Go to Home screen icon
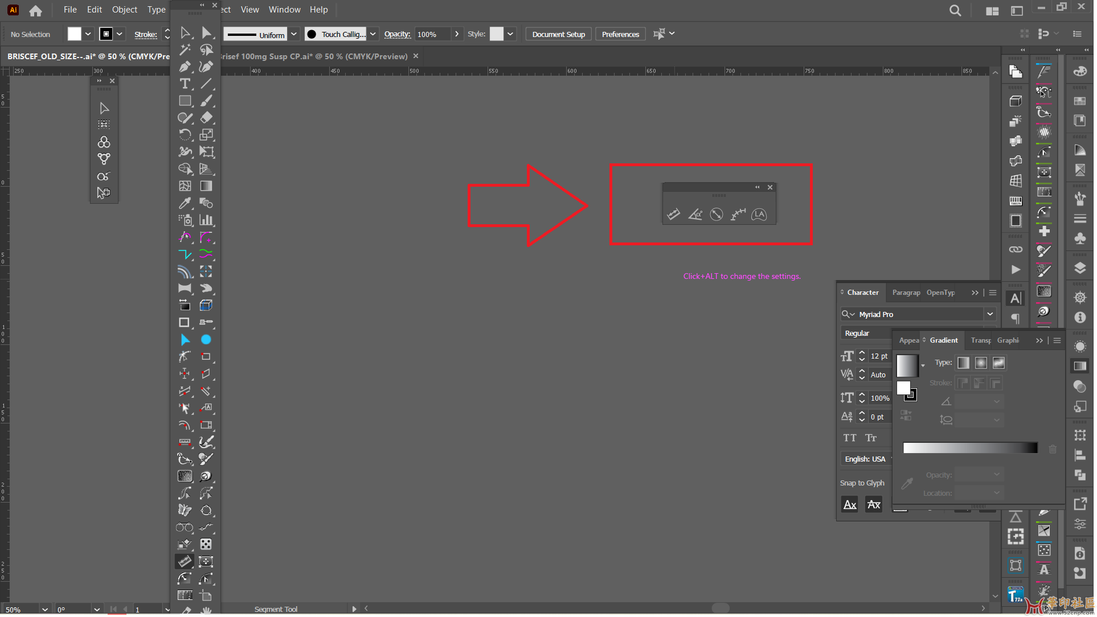1097x617 pixels. pyautogui.click(x=36, y=10)
